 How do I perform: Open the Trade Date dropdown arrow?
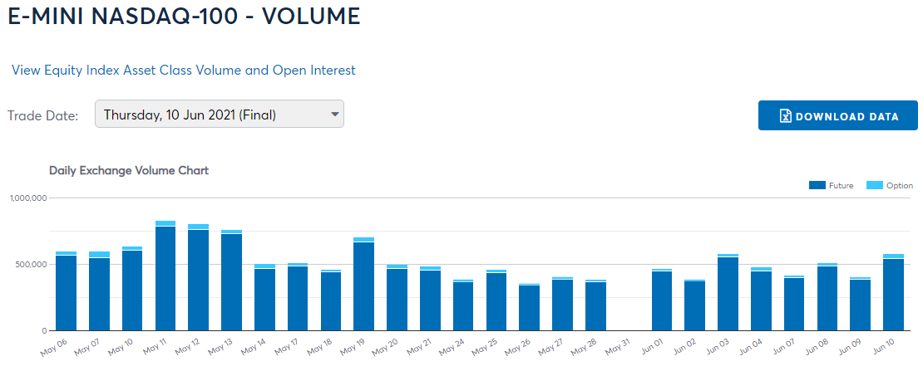click(335, 115)
